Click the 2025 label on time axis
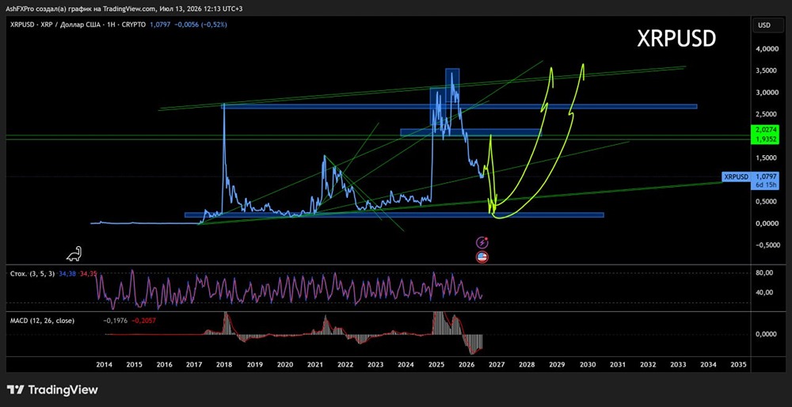 pyautogui.click(x=436, y=364)
